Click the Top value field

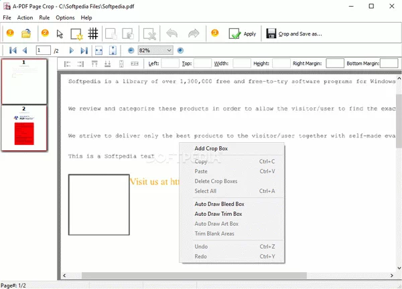[x=202, y=64]
